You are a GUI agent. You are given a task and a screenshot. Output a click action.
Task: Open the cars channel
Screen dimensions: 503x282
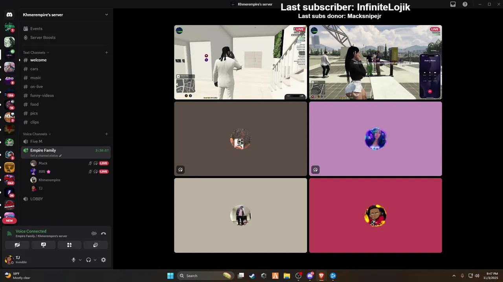(x=65, y=69)
